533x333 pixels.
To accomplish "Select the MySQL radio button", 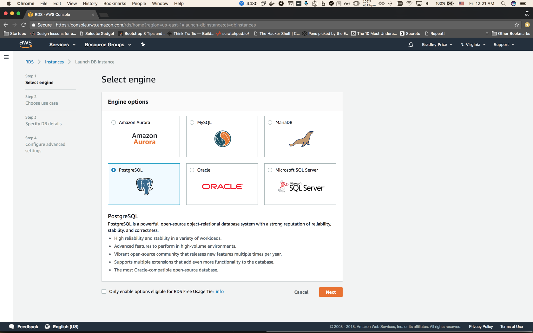I will 192,122.
